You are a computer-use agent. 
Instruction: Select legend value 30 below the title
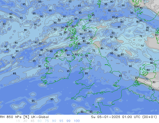25,121
